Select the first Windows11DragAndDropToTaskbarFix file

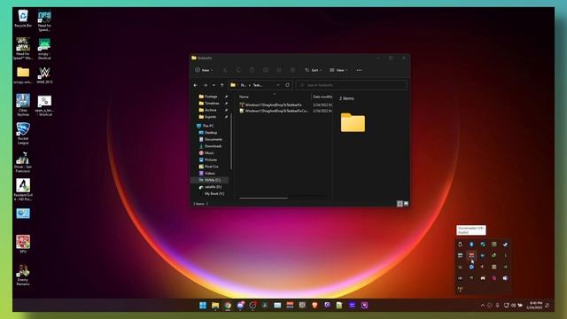tap(274, 105)
